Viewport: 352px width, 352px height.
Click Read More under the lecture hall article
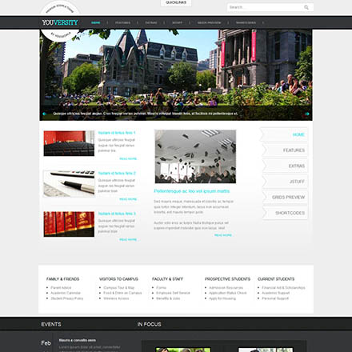(x=128, y=158)
